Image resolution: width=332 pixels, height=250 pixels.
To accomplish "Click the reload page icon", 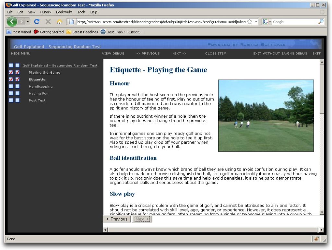I will pyautogui.click(x=37, y=22).
